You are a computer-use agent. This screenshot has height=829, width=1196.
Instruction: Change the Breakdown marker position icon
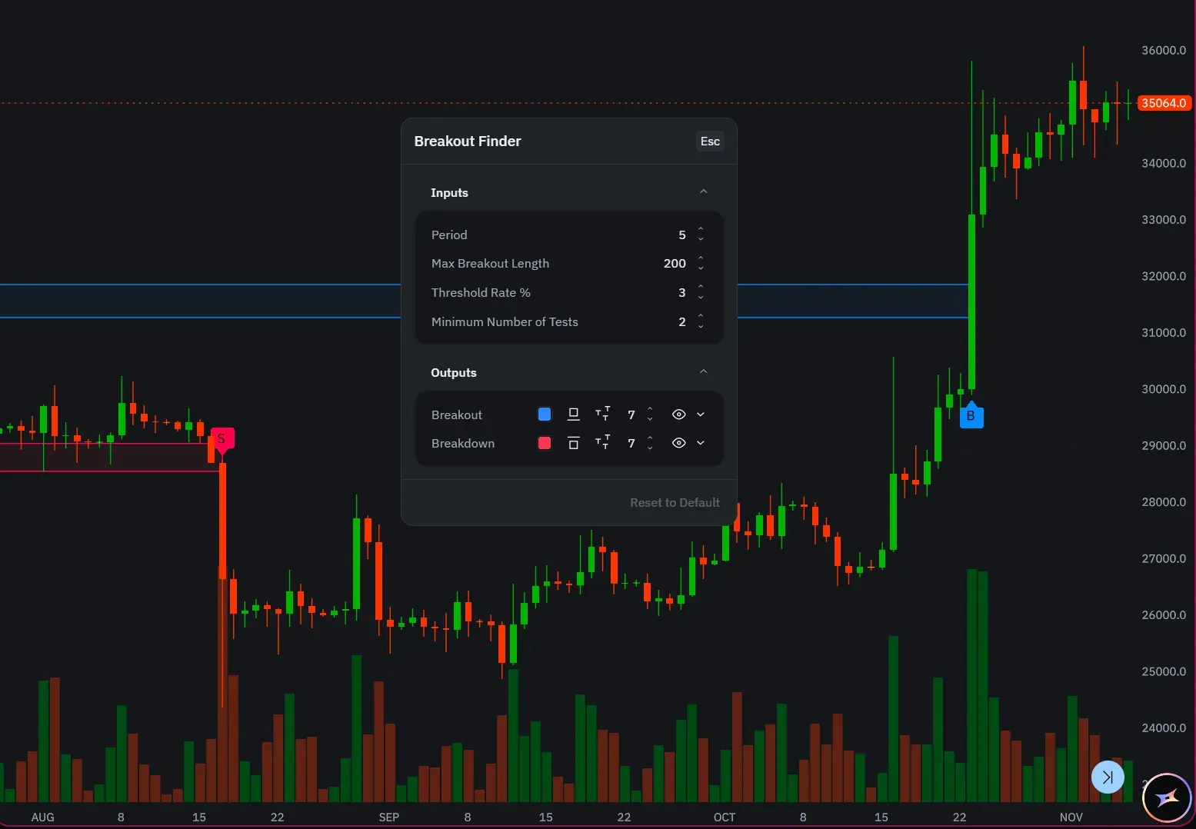click(x=573, y=443)
